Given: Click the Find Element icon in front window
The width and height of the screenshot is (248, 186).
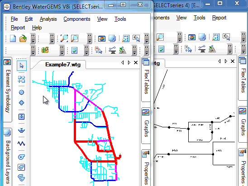Looking at the screenshot, I should coord(126,38).
